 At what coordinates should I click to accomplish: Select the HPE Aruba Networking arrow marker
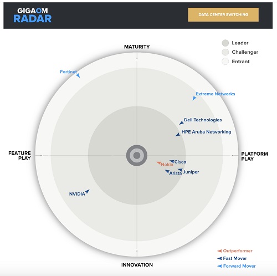pos(178,135)
